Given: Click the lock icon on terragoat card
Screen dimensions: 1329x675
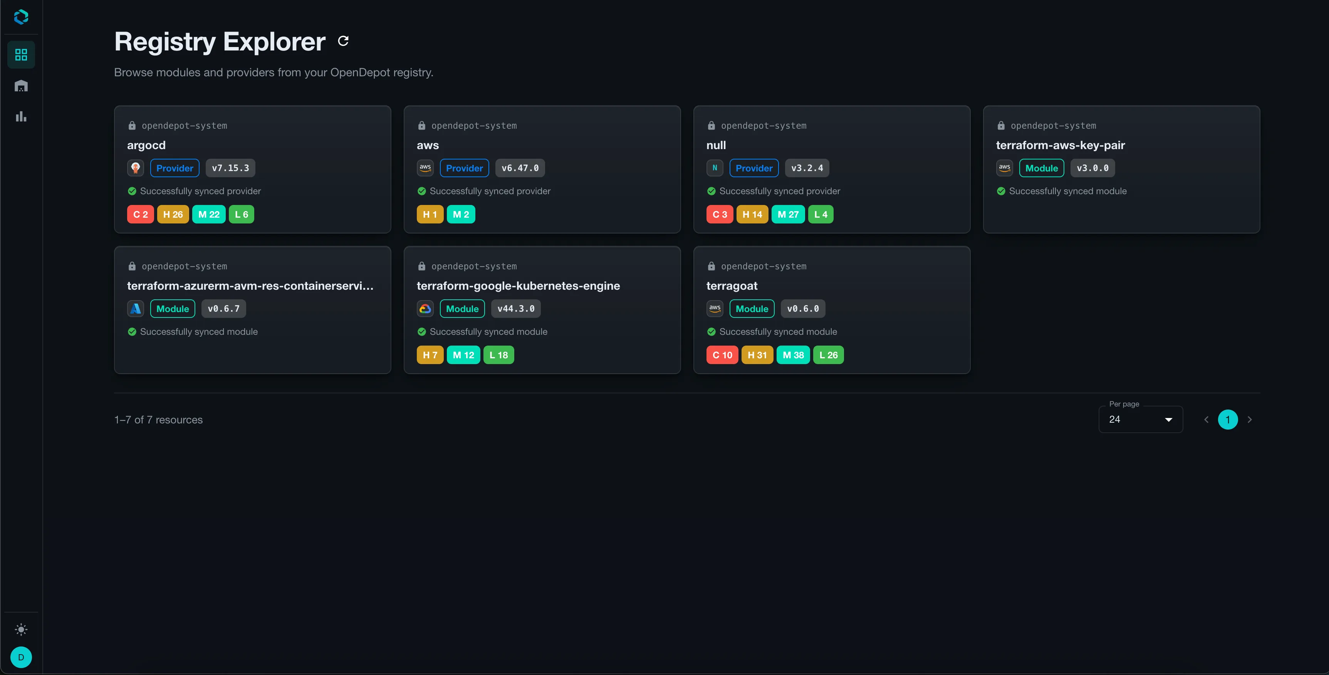Looking at the screenshot, I should click(711, 266).
